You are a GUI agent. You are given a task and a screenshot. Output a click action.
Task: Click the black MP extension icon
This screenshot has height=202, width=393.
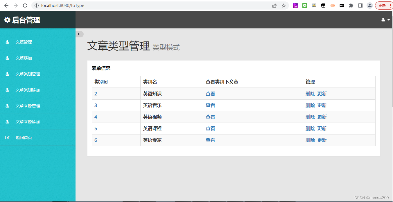342,6
